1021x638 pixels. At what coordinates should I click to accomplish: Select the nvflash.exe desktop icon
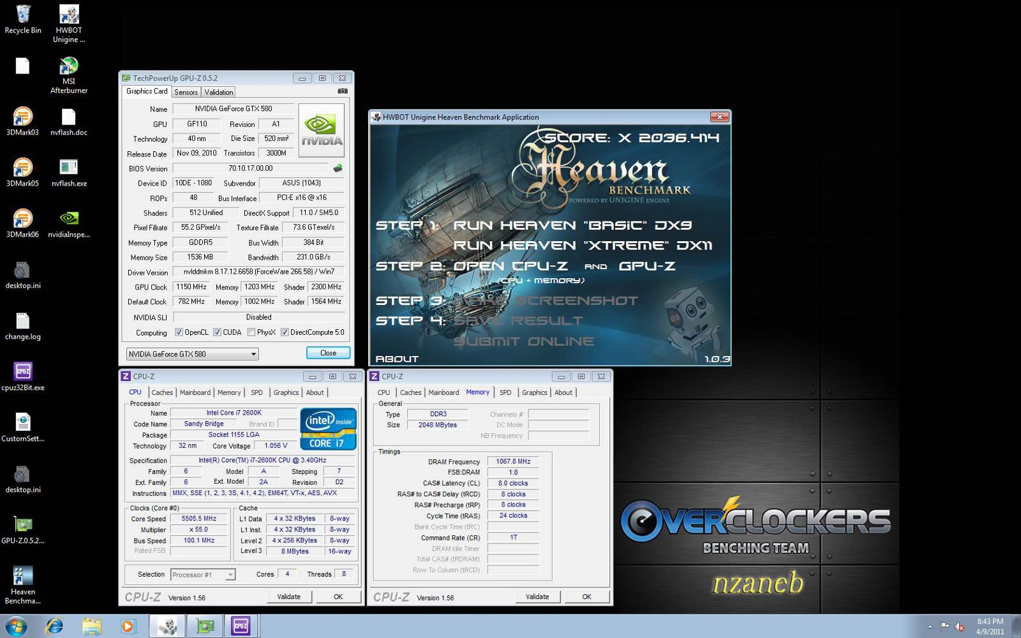pos(69,172)
